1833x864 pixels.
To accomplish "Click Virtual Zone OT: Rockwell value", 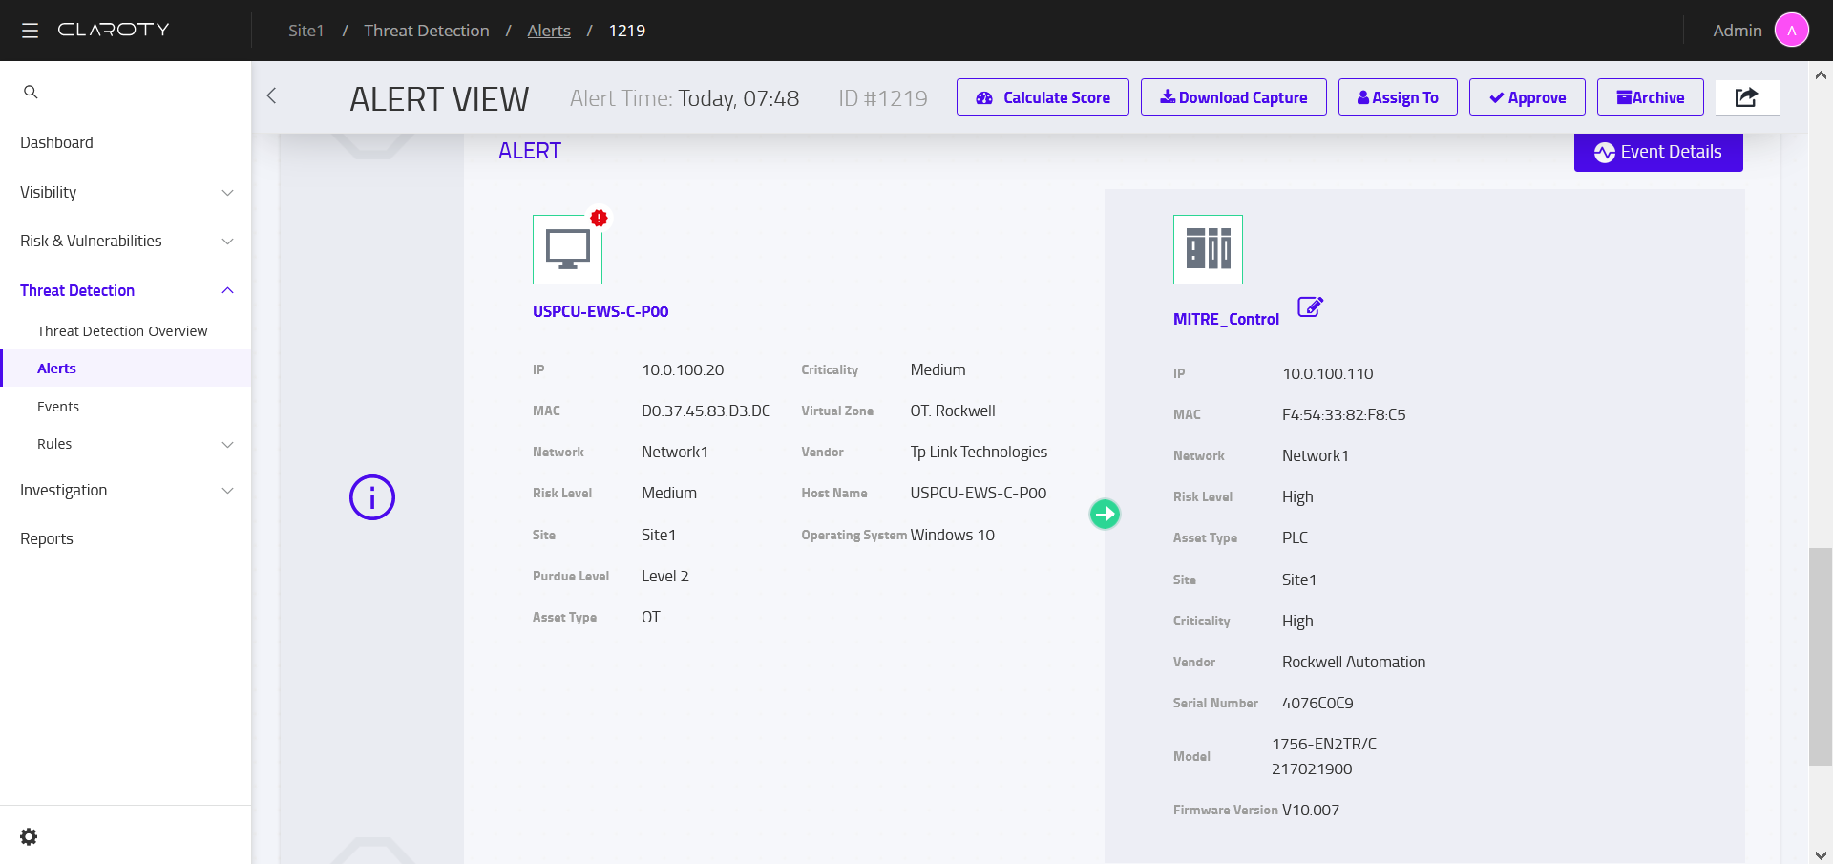I will tap(953, 411).
